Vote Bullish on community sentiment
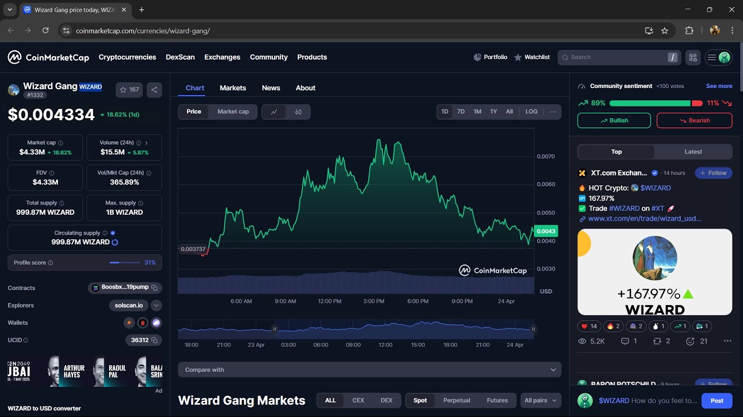 click(614, 120)
